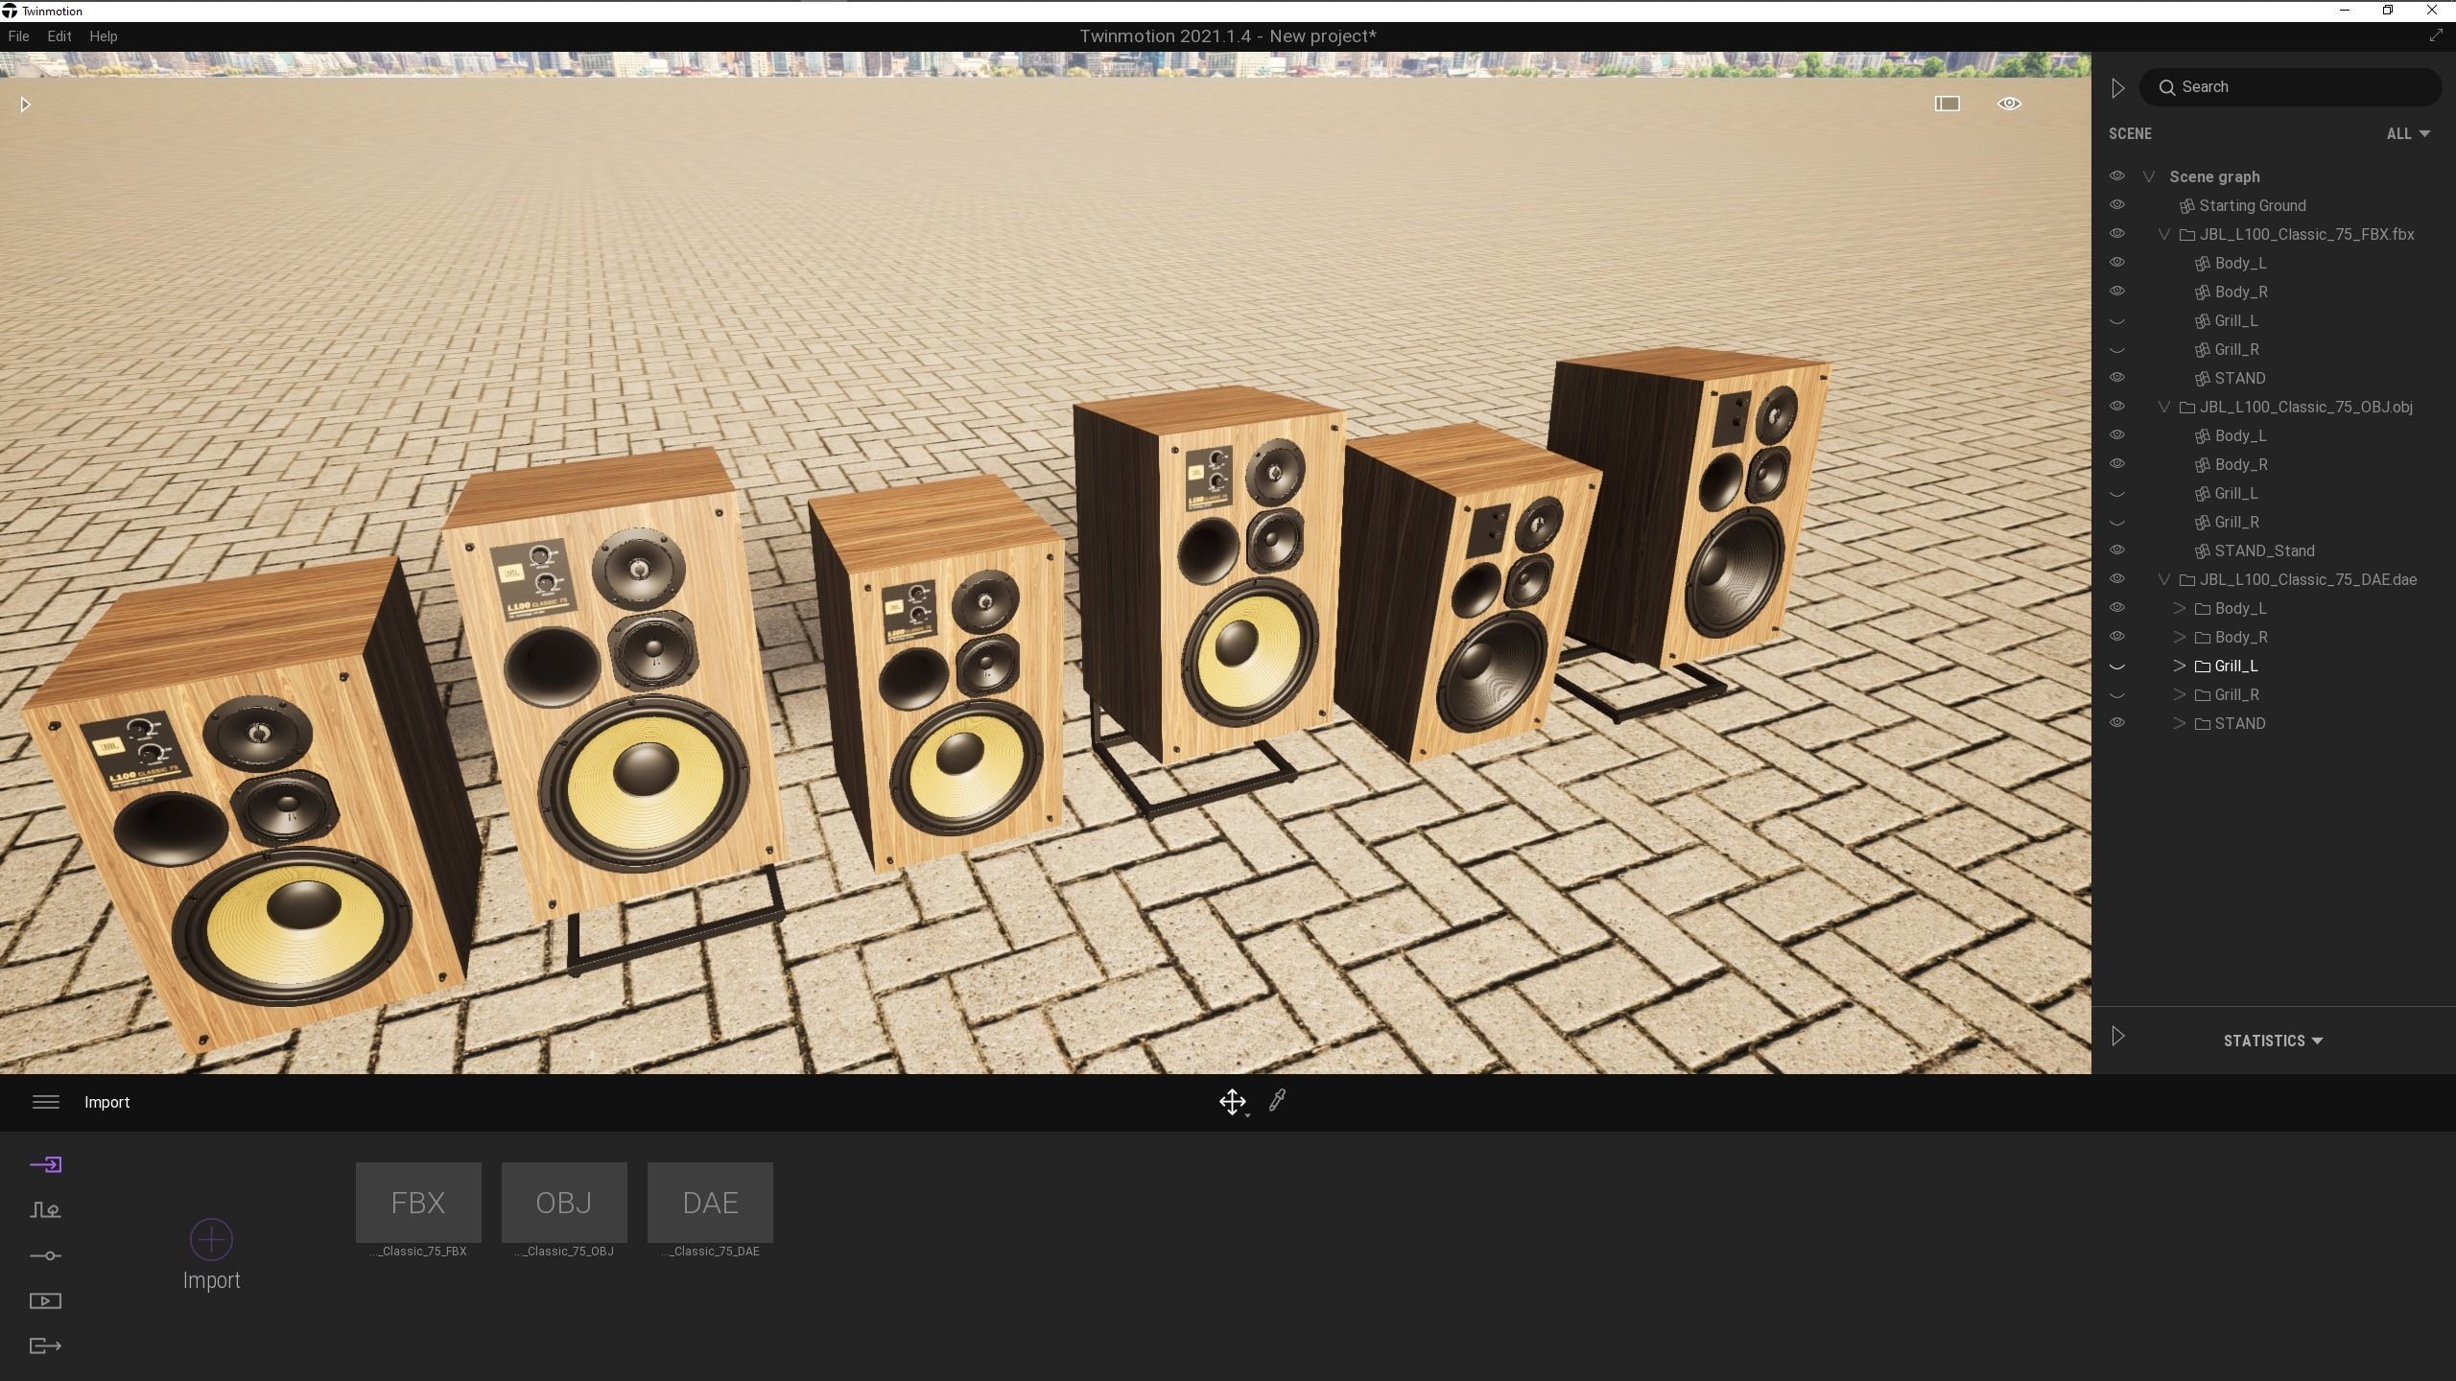
Task: Toggle visibility of Scene graph
Action: [2116, 176]
